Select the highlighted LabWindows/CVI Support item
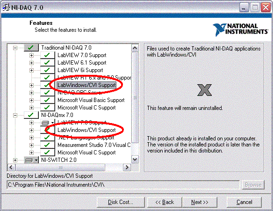273x211 pixels. [86, 85]
